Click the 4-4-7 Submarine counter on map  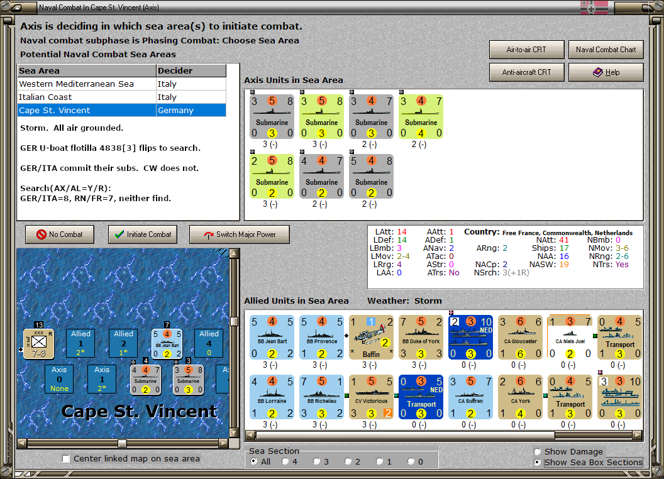(x=146, y=380)
